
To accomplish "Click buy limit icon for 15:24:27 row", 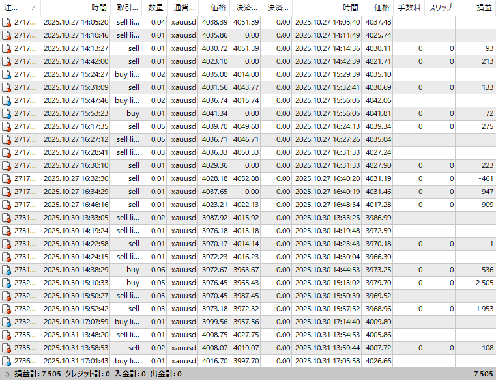I will tap(7, 74).
